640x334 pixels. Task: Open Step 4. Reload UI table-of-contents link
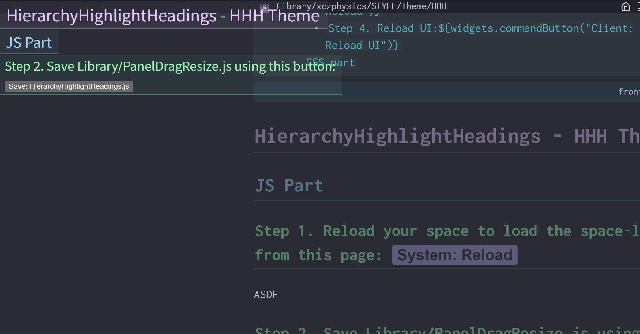(480, 28)
